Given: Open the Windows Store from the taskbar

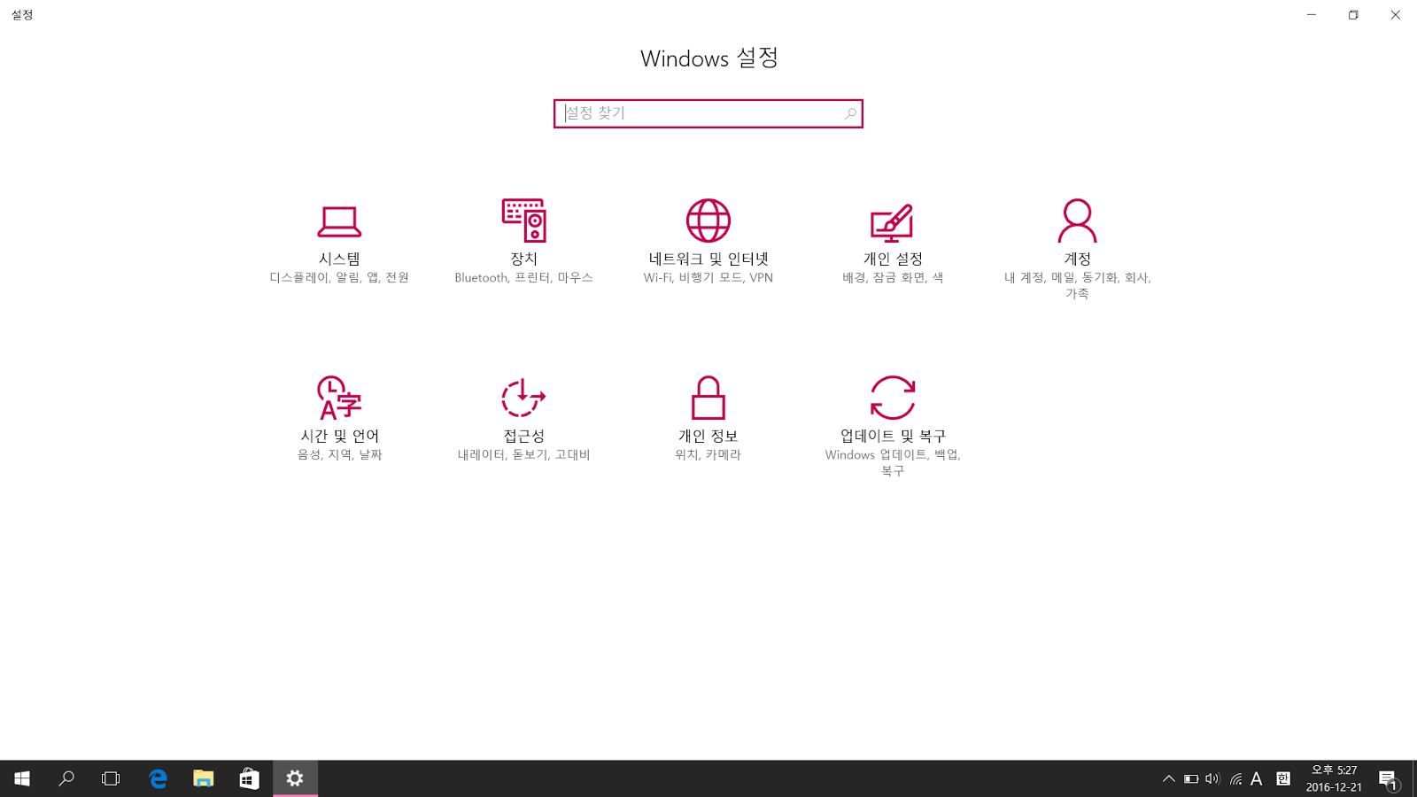Looking at the screenshot, I should point(249,778).
